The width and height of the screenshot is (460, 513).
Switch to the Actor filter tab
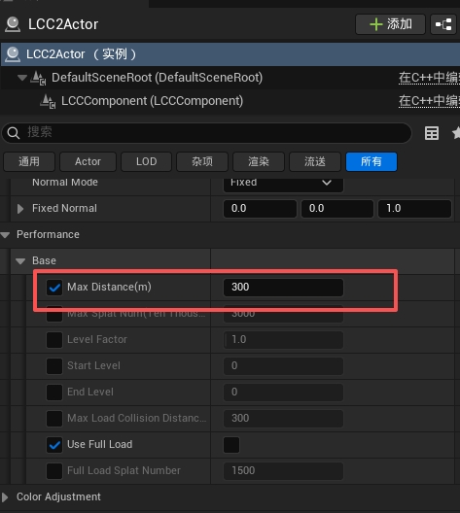click(x=88, y=161)
